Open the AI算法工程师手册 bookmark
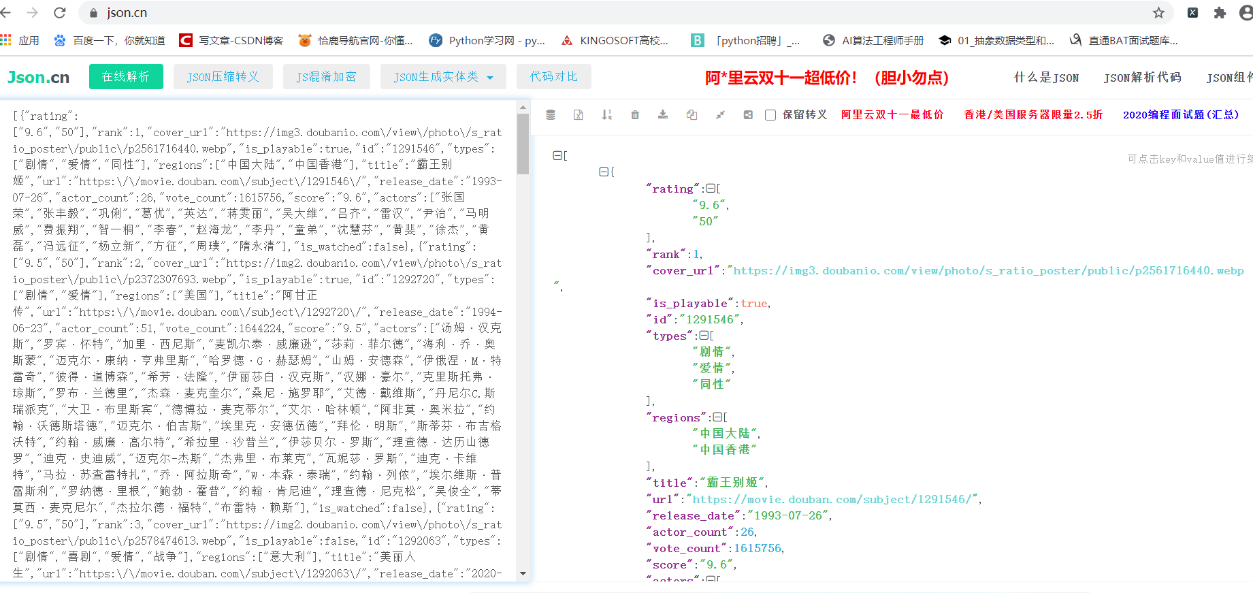This screenshot has width=1253, height=593. click(873, 40)
